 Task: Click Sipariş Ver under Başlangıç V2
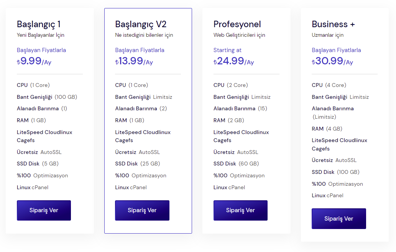coord(142,210)
